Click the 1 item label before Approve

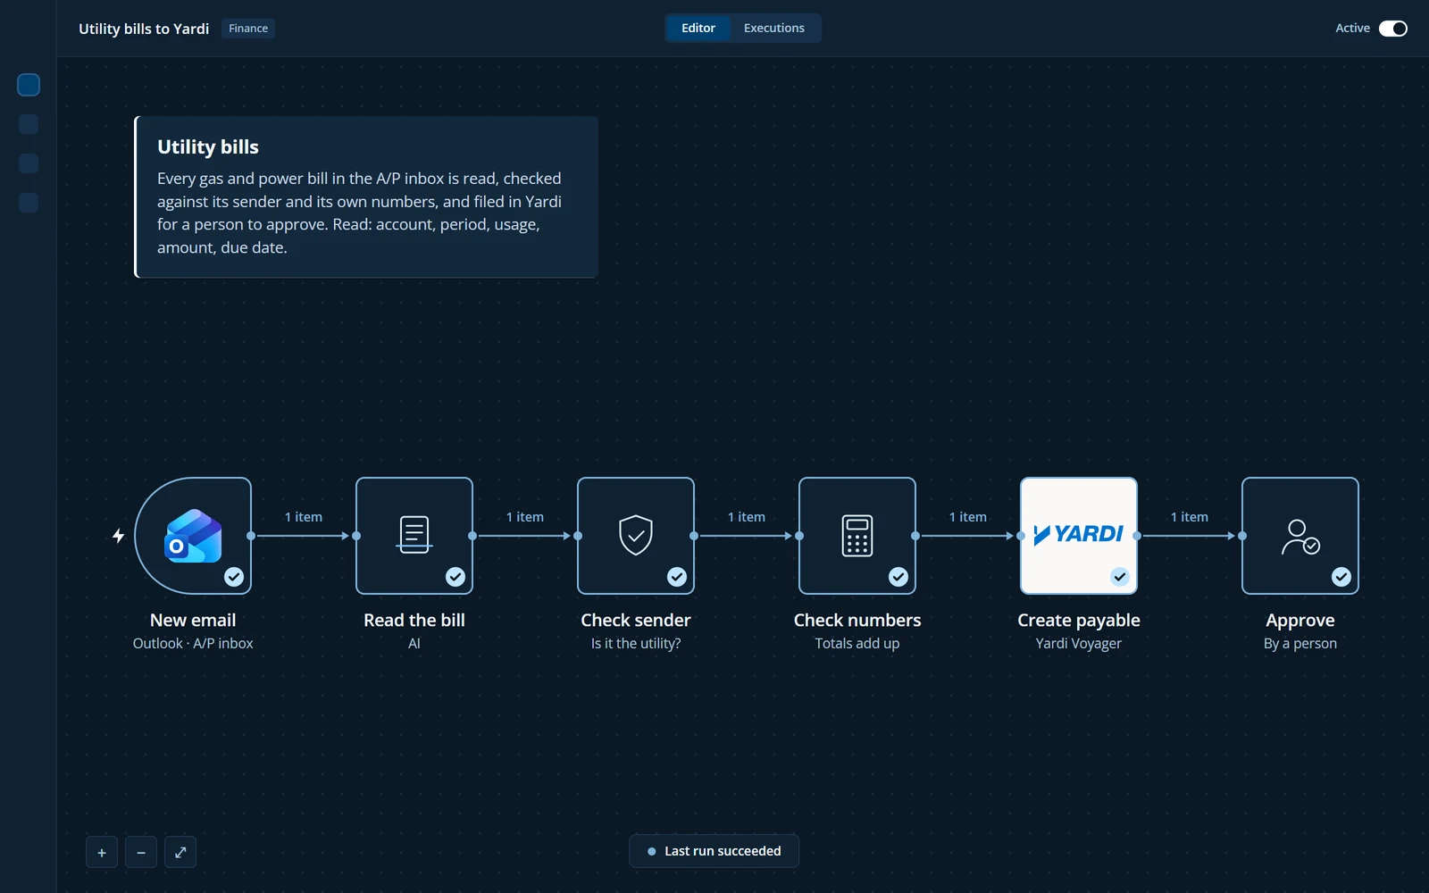(1190, 517)
